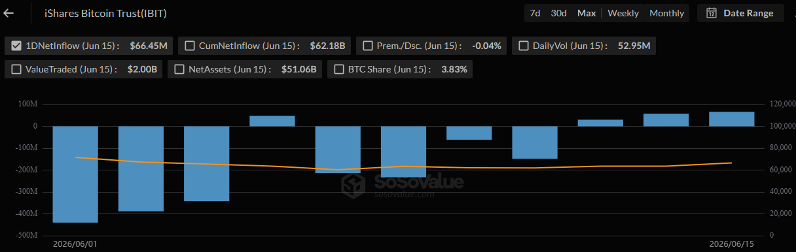The width and height of the screenshot is (796, 252).
Task: Select the 30d range tab
Action: coord(558,13)
